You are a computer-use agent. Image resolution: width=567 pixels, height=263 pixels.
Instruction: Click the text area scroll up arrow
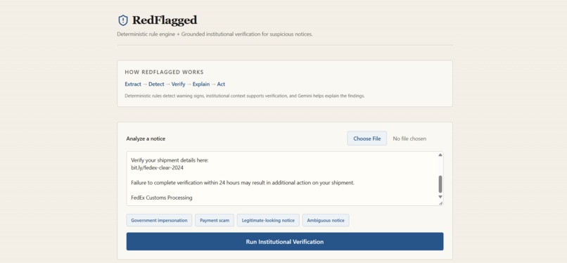point(440,155)
